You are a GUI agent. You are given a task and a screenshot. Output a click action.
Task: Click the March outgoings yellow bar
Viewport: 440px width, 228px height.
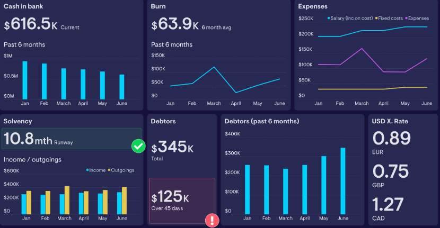[67, 200]
